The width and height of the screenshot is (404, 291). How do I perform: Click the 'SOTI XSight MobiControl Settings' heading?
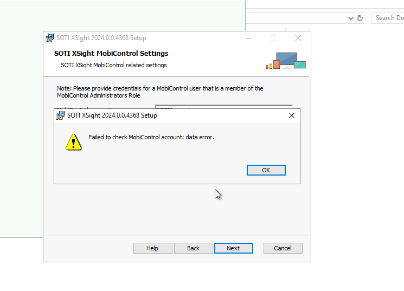click(111, 53)
